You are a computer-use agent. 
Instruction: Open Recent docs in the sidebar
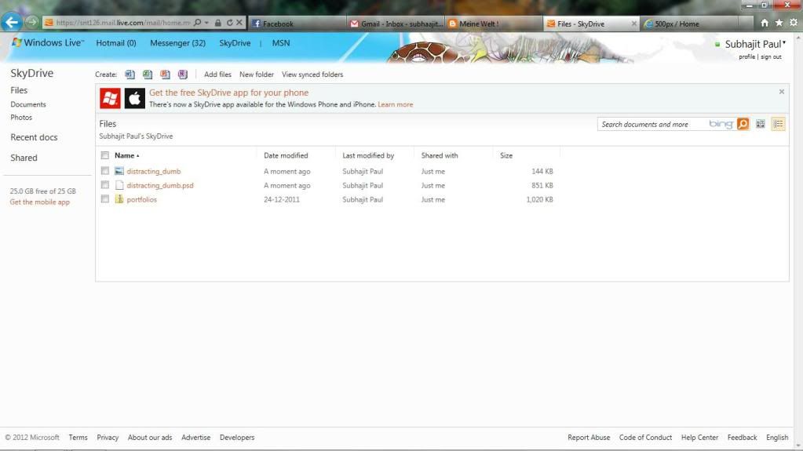point(34,137)
